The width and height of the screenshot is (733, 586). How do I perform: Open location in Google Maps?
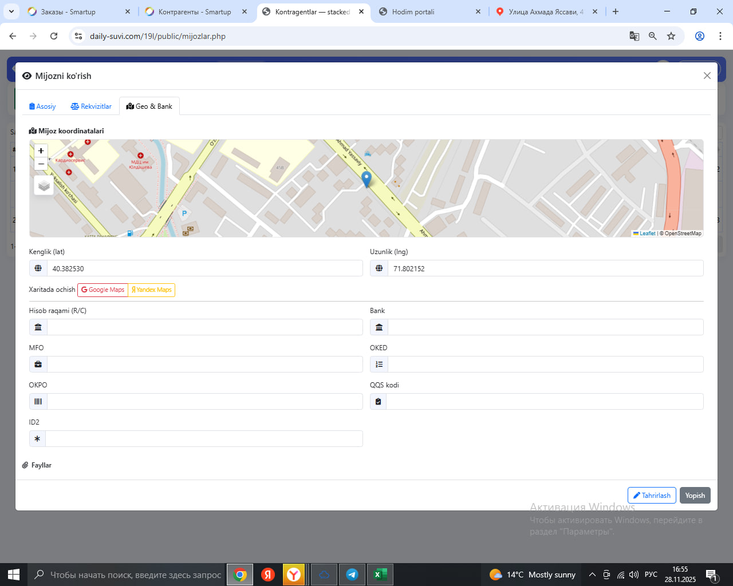coord(103,290)
